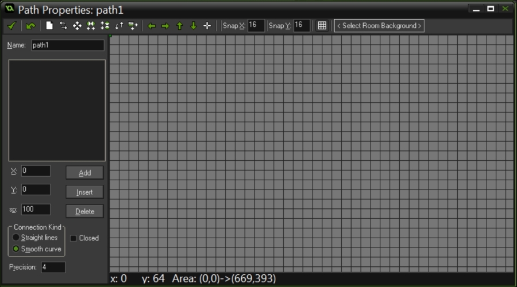Screen dimensions: 517x287
Task: Click the Add point button
Action: pos(85,173)
